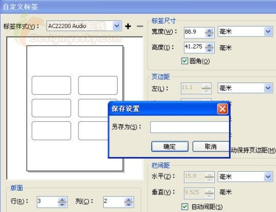Click the 自定义标签 window title
This screenshot has width=276, height=212.
pos(20,7)
